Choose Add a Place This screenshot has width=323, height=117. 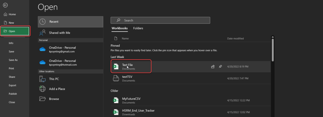click(x=70, y=89)
